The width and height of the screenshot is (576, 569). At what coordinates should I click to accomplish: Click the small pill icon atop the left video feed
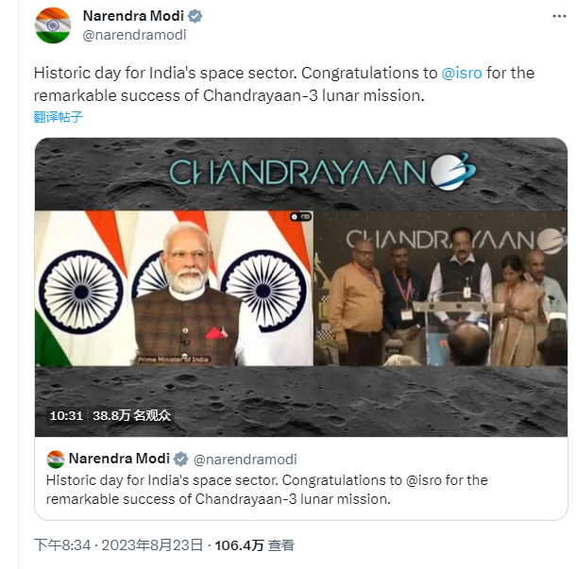point(300,216)
